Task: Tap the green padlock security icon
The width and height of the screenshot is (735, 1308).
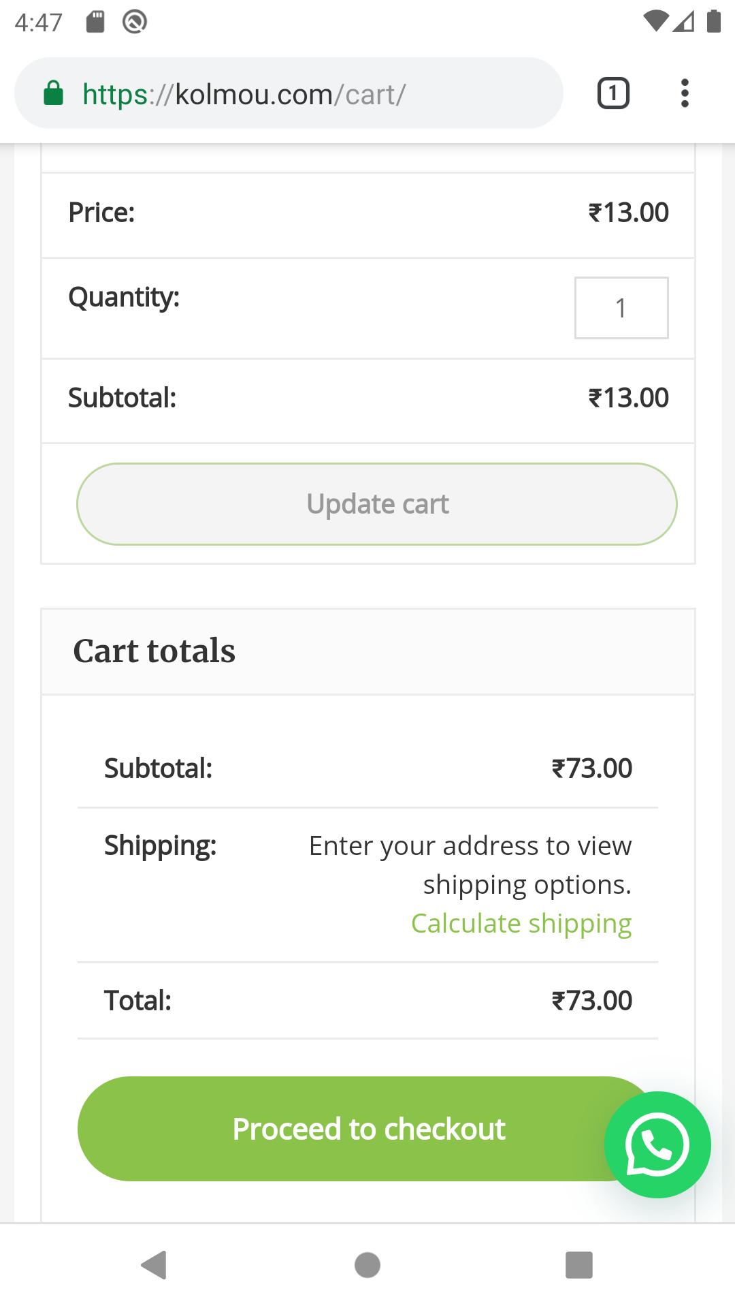Action: click(53, 93)
